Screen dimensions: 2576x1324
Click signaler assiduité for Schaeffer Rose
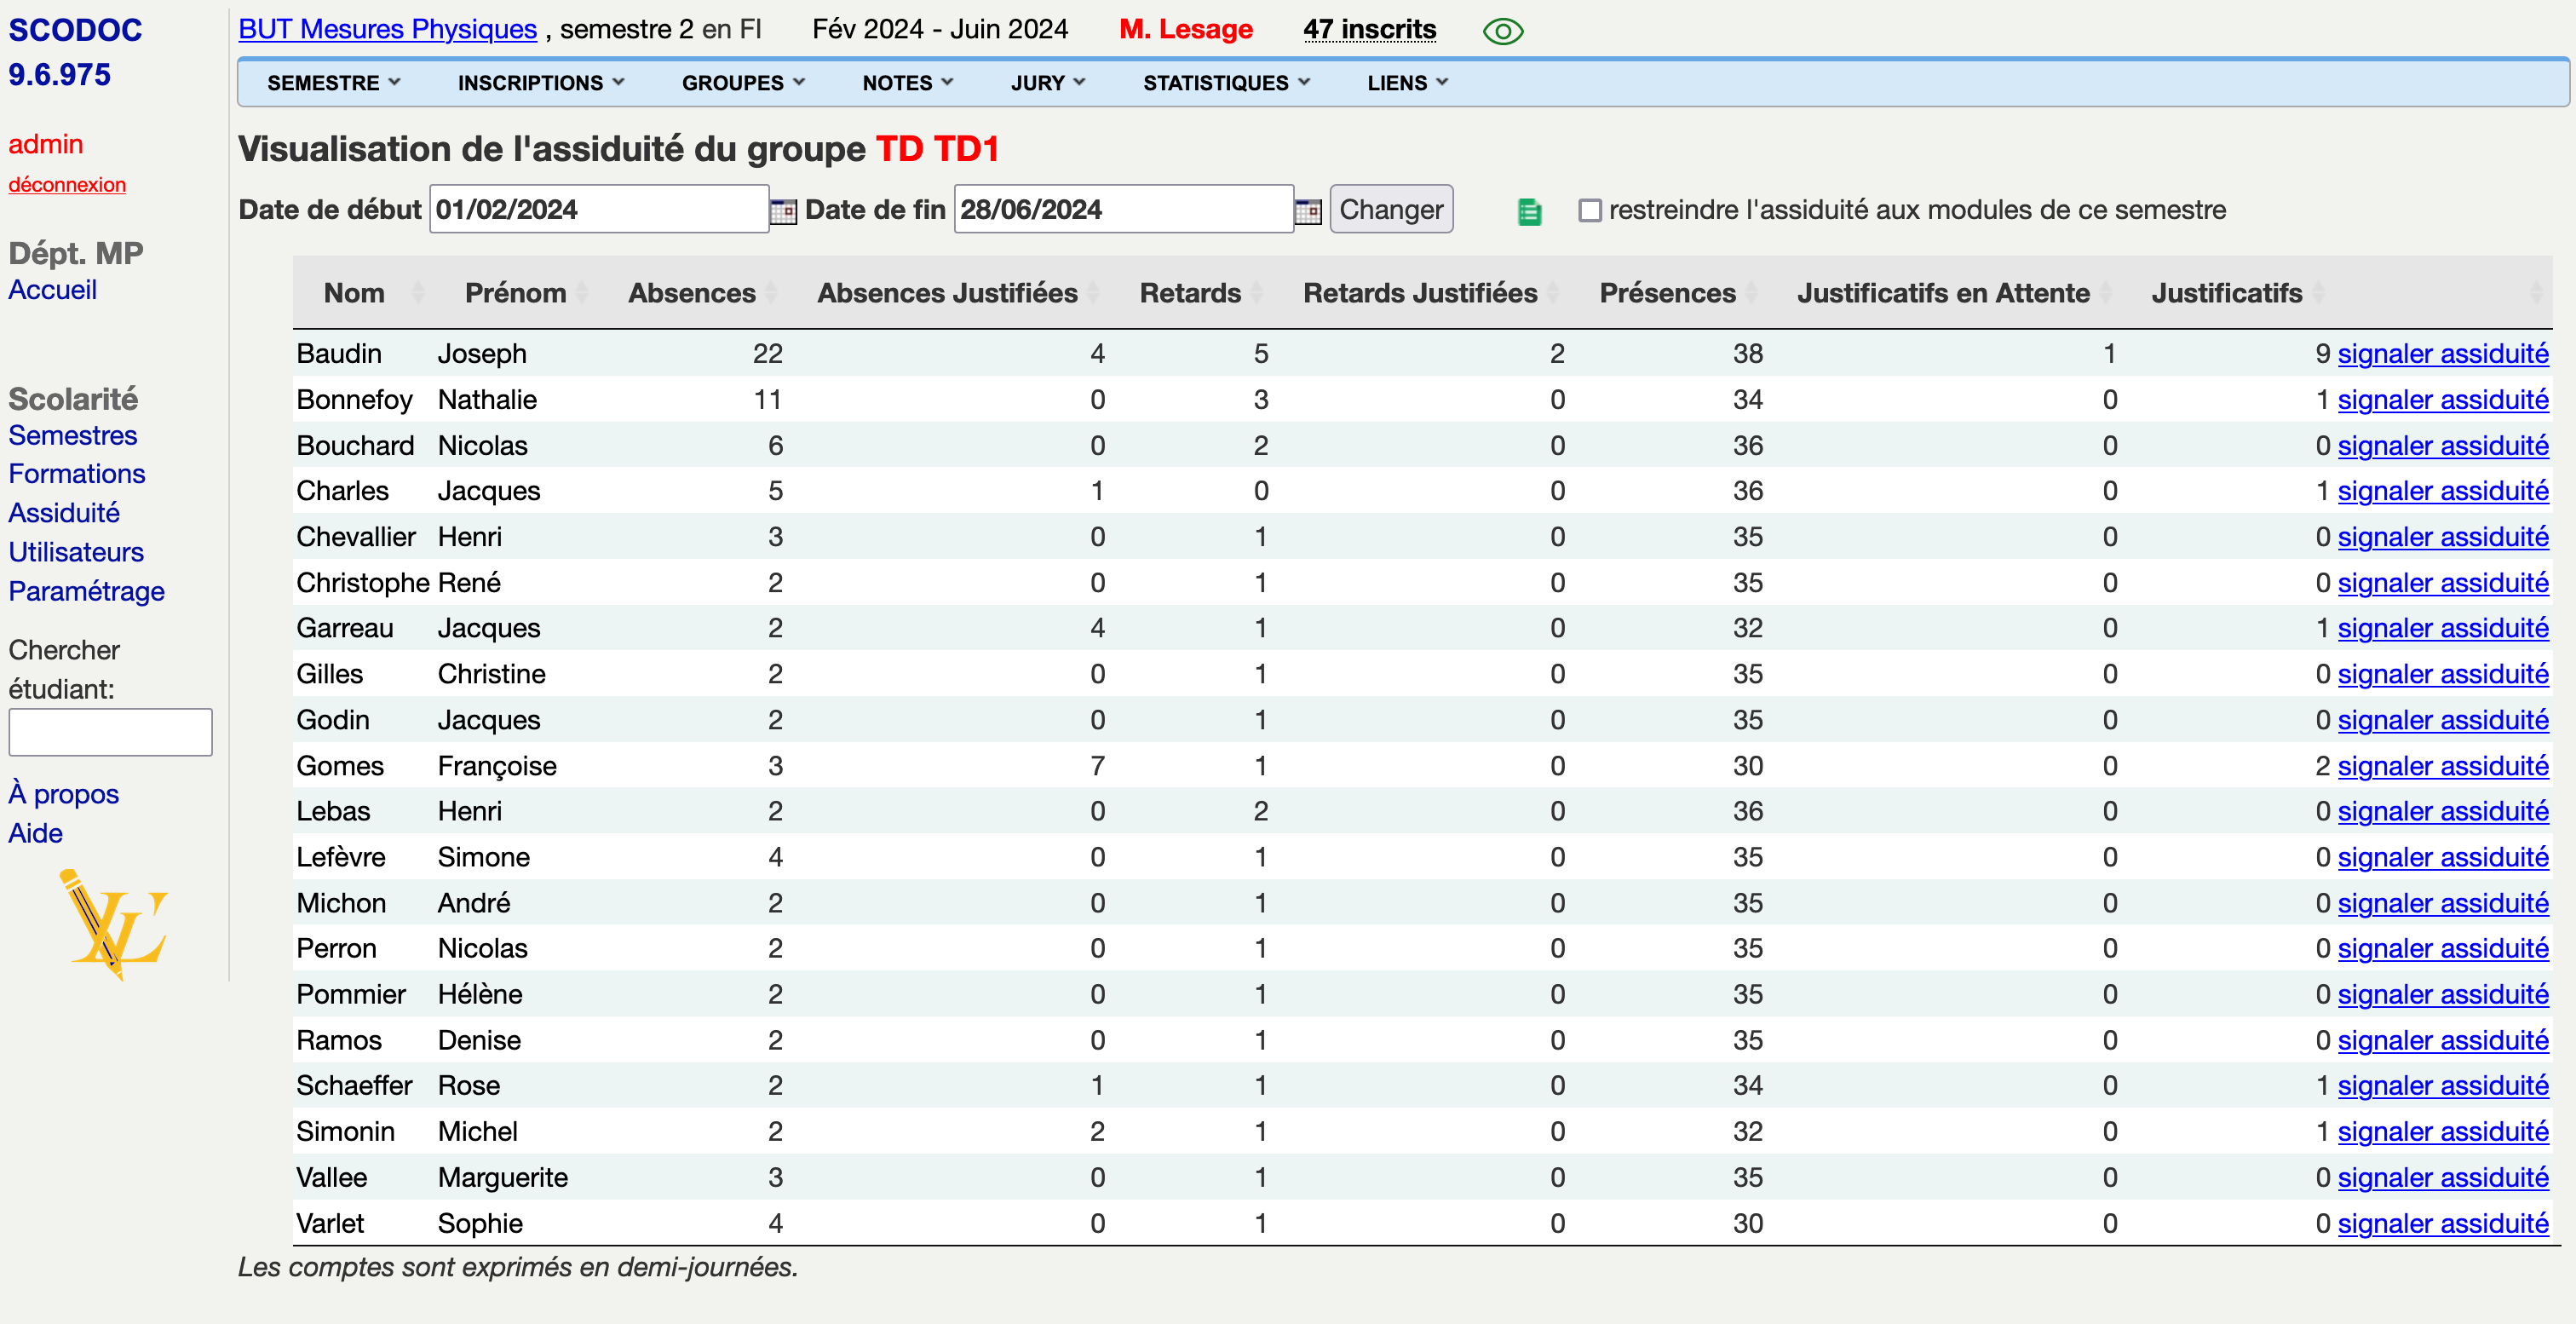(x=2443, y=1086)
